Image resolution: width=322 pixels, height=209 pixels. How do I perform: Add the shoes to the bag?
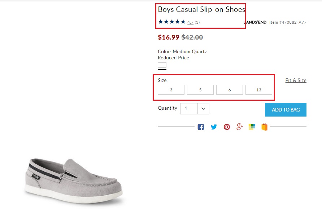point(286,110)
